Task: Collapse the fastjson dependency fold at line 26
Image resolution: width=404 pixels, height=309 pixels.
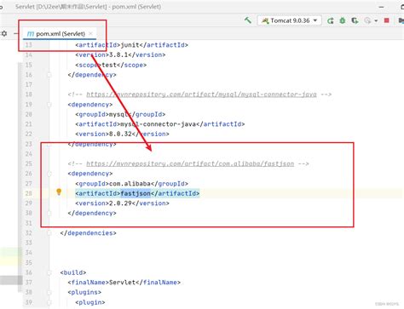Action: click(x=49, y=174)
